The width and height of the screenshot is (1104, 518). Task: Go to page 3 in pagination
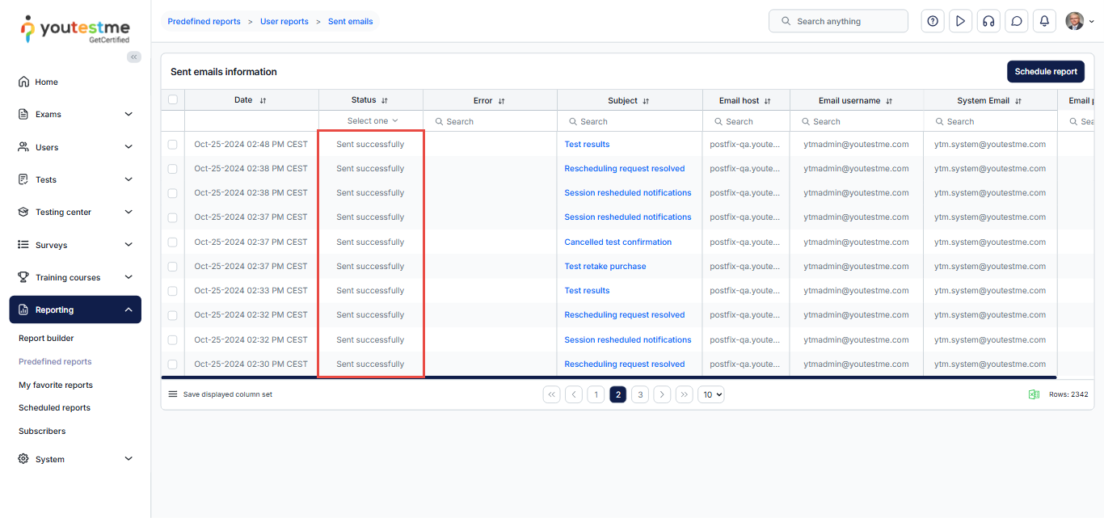pyautogui.click(x=640, y=395)
